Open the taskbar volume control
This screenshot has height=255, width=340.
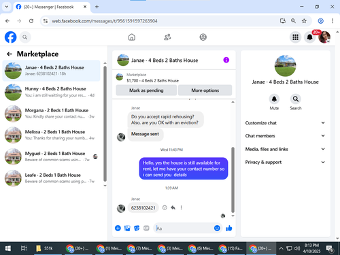[297, 248]
